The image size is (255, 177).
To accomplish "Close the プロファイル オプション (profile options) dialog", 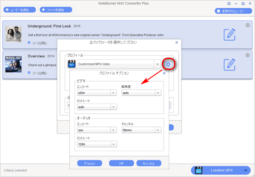I will (164, 73).
